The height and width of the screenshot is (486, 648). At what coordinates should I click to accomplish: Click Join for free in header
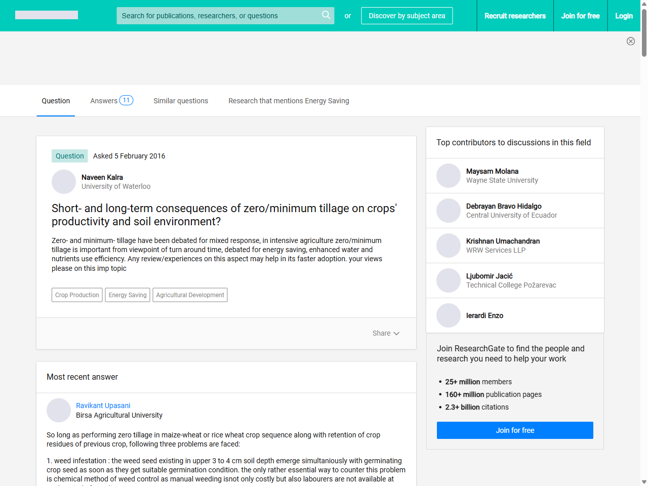[580, 16]
